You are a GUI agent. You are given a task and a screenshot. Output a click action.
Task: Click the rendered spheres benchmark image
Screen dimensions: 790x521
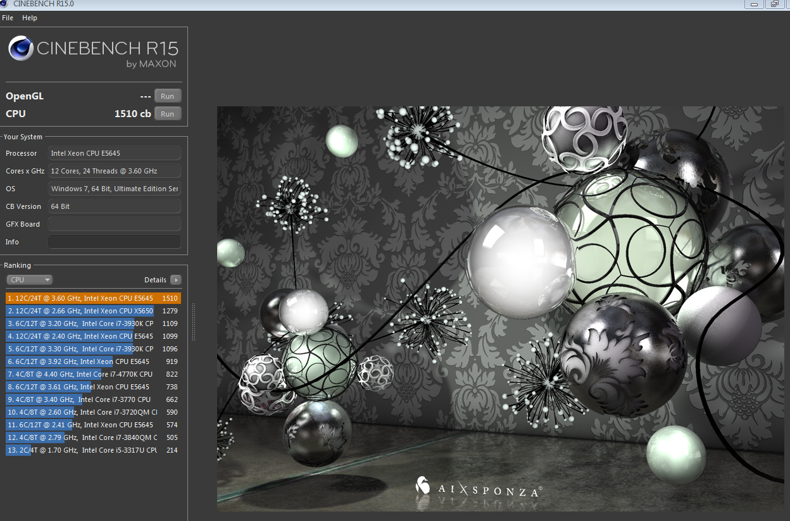(x=500, y=308)
